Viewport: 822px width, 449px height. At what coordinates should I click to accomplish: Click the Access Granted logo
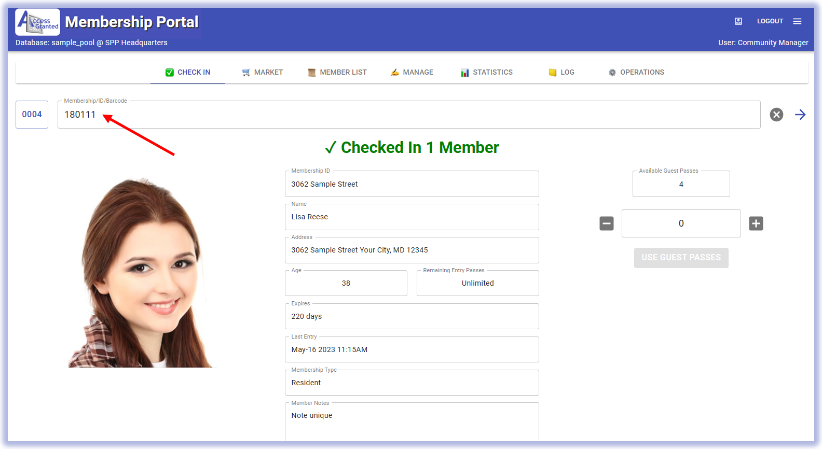click(37, 22)
